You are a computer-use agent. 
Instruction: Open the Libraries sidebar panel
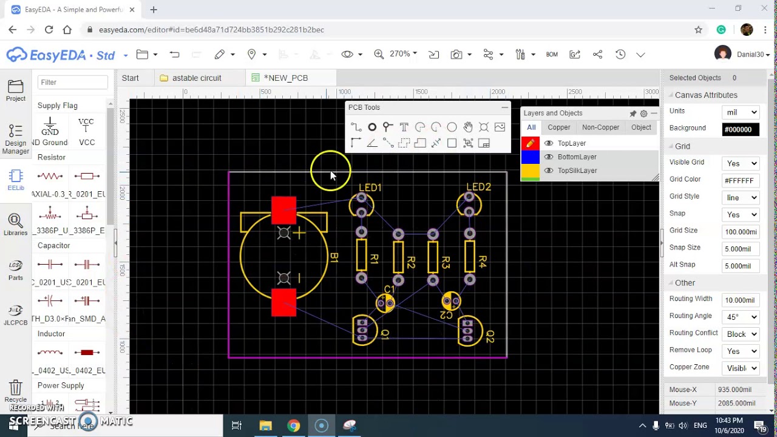(16, 224)
